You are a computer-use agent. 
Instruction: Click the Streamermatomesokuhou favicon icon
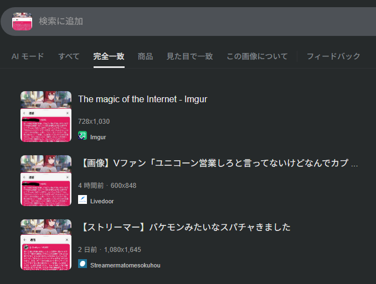coord(83,264)
